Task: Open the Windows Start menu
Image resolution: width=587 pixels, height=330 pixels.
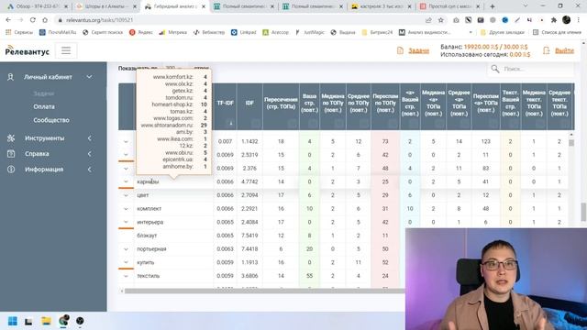Action: [x=12, y=321]
